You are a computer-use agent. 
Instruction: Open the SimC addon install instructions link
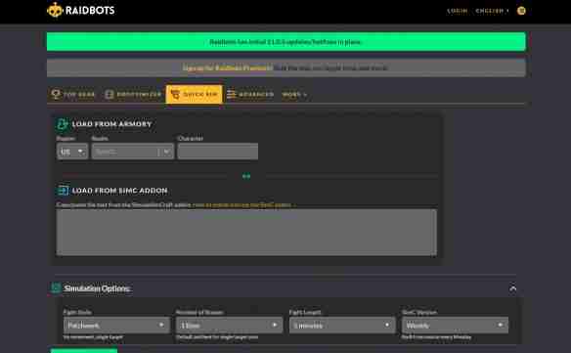(242, 204)
